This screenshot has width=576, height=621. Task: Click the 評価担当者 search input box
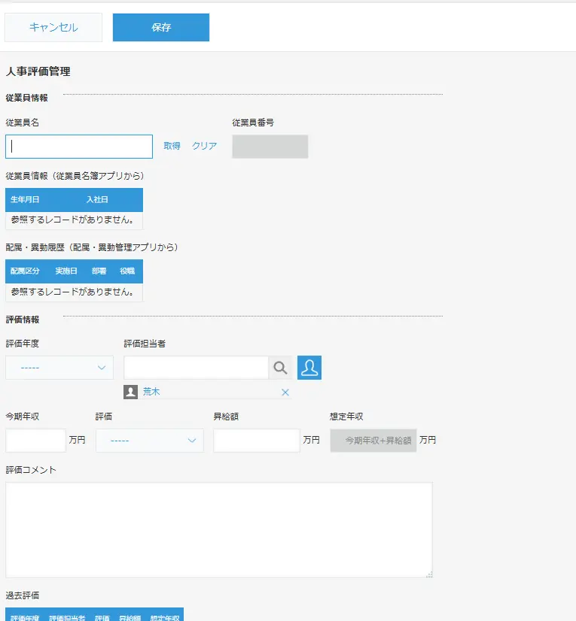click(196, 368)
